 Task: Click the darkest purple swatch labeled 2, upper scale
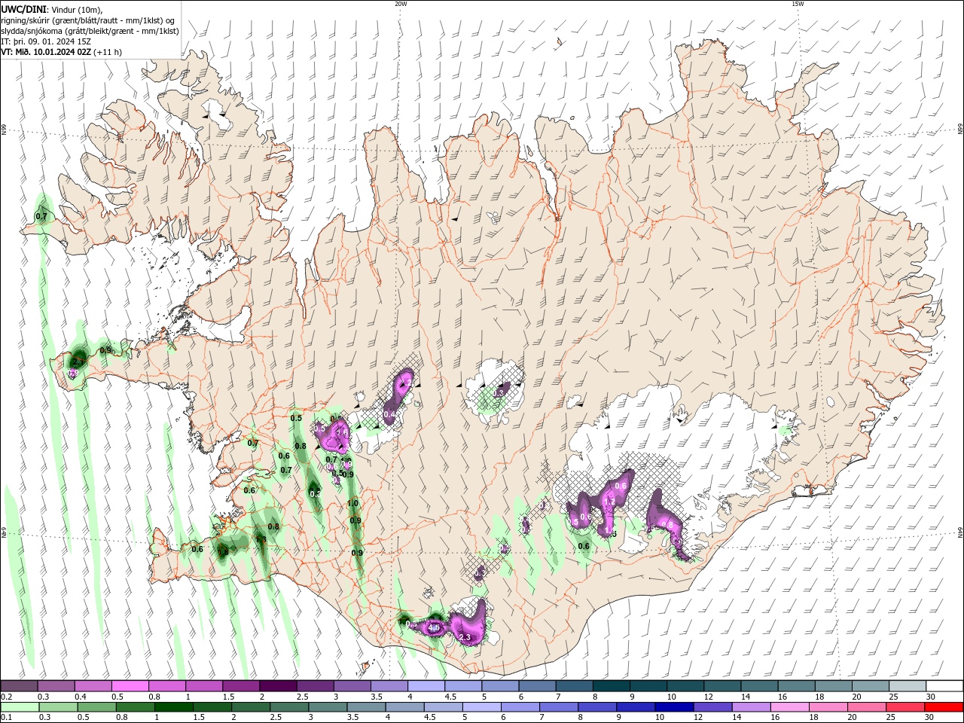[277, 686]
